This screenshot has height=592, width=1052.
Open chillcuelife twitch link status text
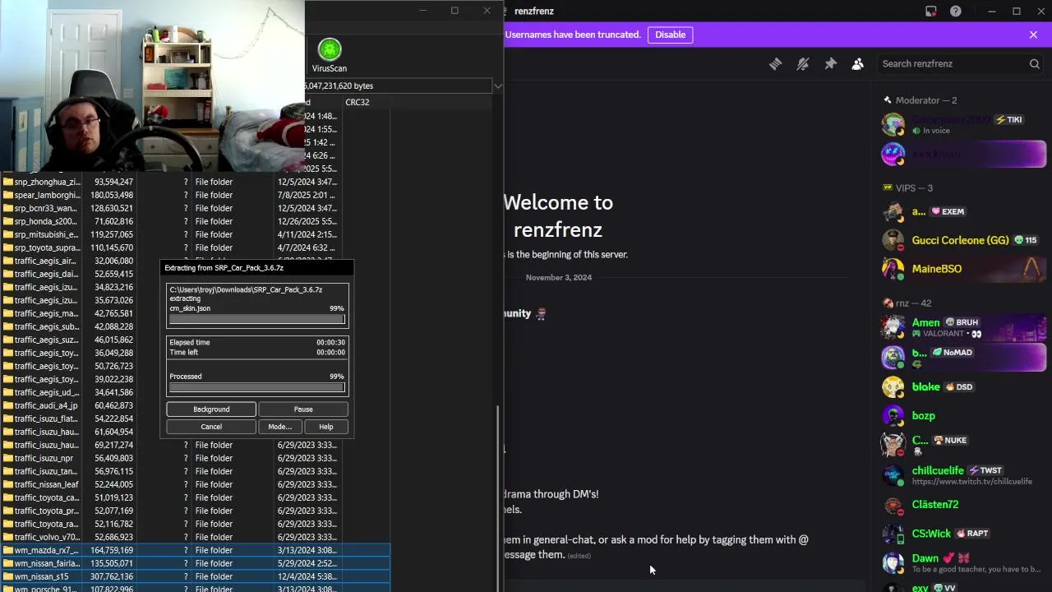coord(971,482)
